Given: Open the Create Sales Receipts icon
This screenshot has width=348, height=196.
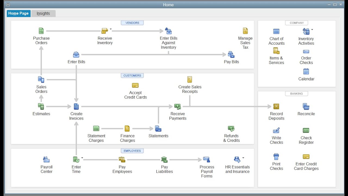Looking at the screenshot, I should [190, 79].
